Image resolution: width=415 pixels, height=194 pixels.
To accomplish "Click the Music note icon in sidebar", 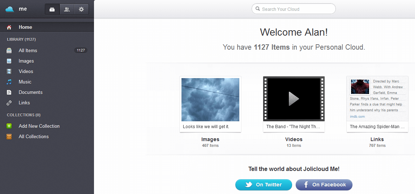I will pyautogui.click(x=9, y=82).
